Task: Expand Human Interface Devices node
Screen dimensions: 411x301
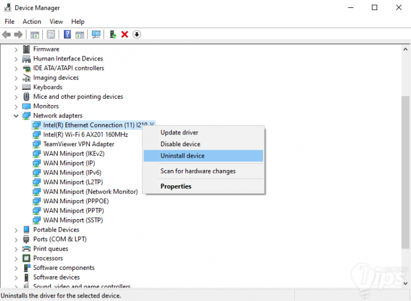Action: point(16,59)
